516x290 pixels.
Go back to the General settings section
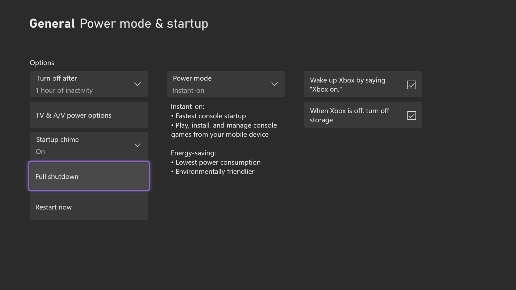tap(52, 23)
